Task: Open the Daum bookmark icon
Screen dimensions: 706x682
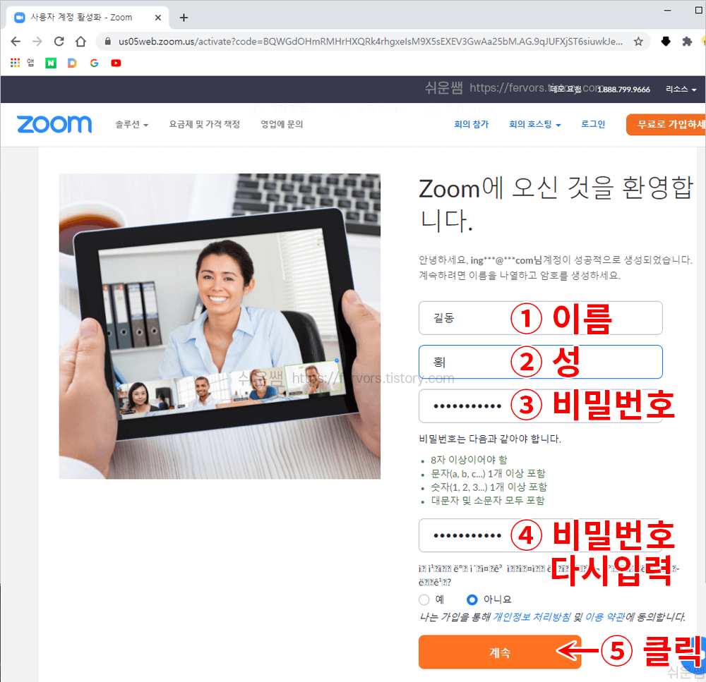Action: click(x=72, y=63)
